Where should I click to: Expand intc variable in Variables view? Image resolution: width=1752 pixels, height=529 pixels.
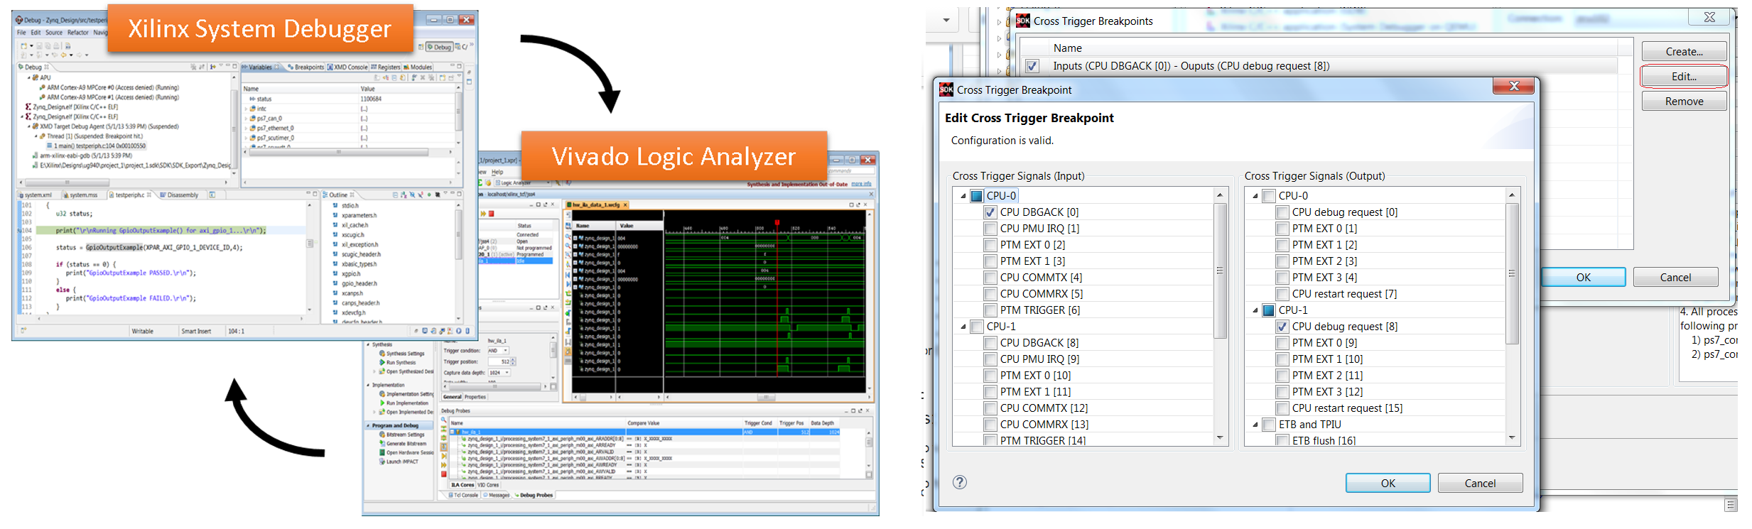(247, 109)
